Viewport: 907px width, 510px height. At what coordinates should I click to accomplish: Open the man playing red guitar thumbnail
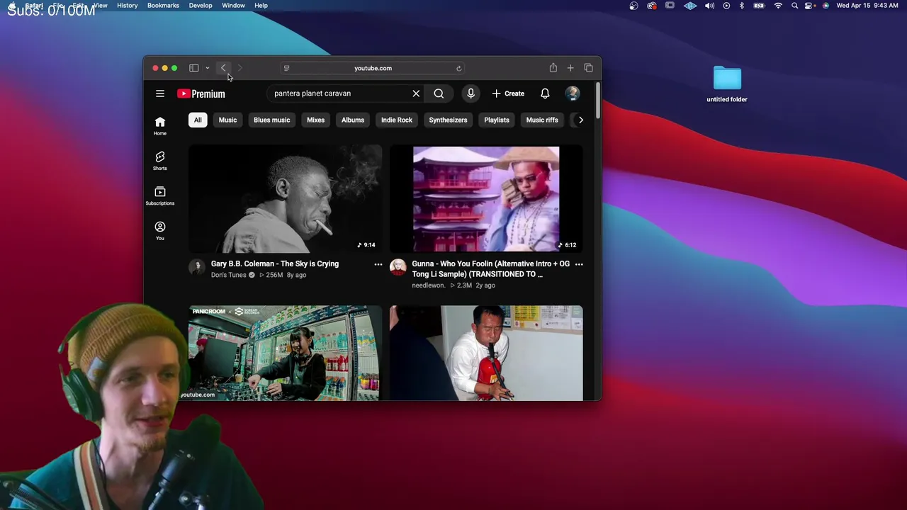click(x=486, y=353)
